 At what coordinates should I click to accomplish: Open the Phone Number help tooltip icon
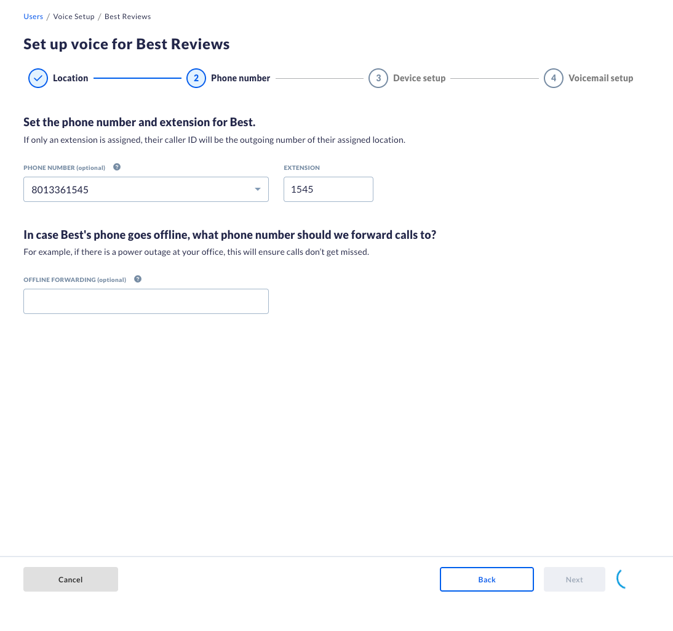[x=116, y=166]
